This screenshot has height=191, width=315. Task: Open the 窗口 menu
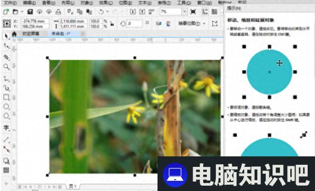pos(204,3)
